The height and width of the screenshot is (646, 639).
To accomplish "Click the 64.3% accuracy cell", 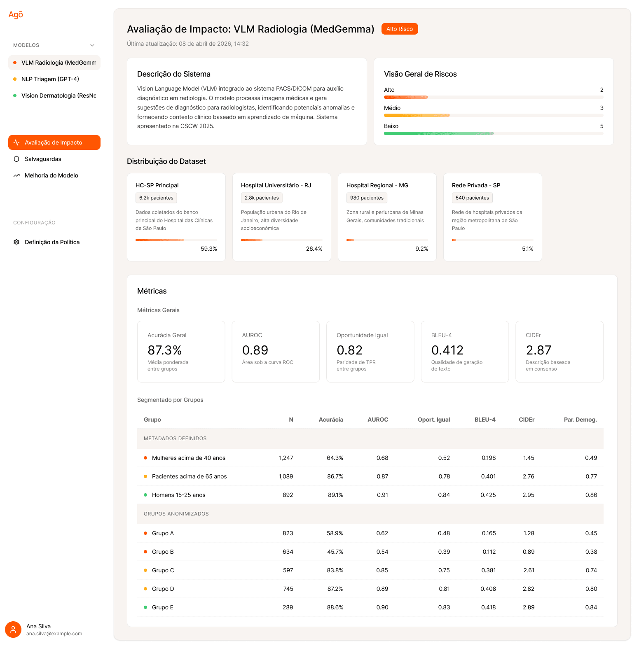I will (x=335, y=458).
